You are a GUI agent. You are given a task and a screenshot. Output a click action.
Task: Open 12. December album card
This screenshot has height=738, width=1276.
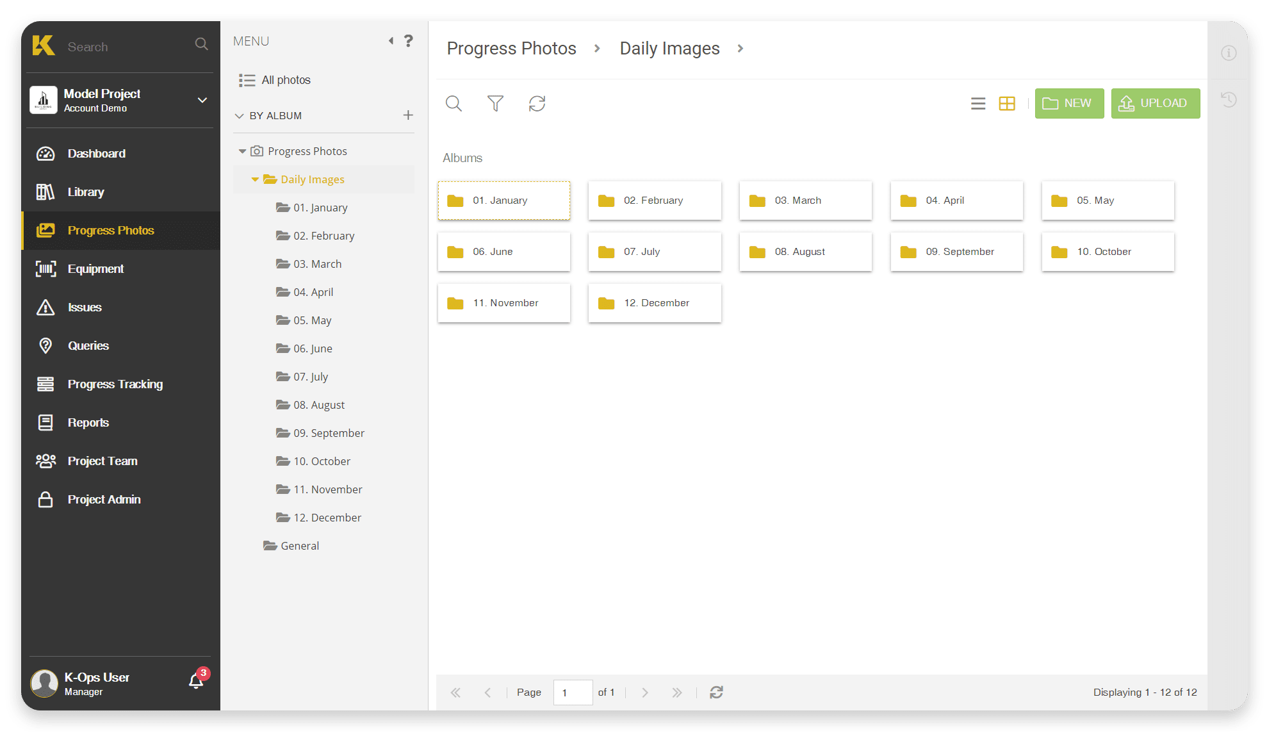coord(655,303)
